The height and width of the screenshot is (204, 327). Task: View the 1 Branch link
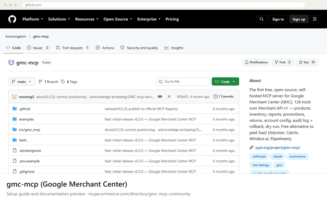[49, 82]
